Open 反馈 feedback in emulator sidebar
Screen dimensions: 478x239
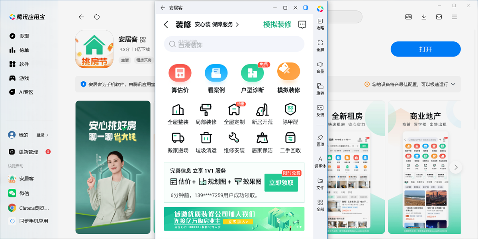tap(320, 111)
